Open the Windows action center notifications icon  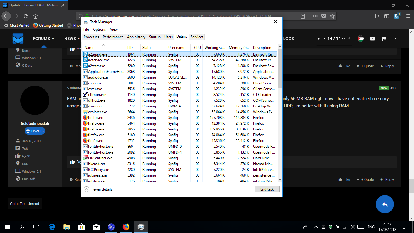tap(404, 227)
